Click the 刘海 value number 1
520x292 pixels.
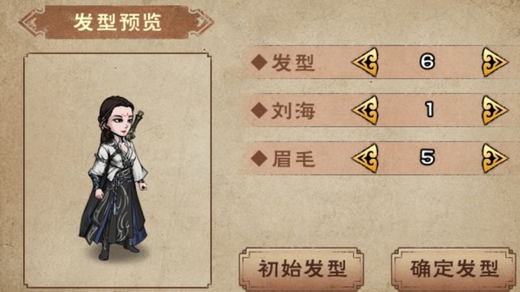pyautogui.click(x=429, y=110)
